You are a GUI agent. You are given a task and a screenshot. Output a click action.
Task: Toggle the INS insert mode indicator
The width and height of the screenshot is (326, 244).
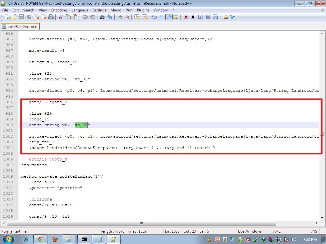[314, 231]
